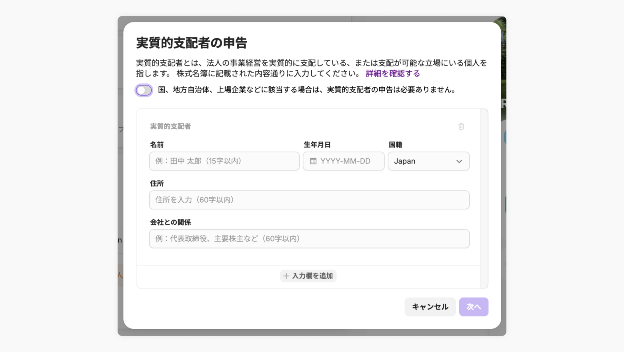Viewport: 624px width, 352px height.
Task: Click into the 住所 input field
Action: 309,200
